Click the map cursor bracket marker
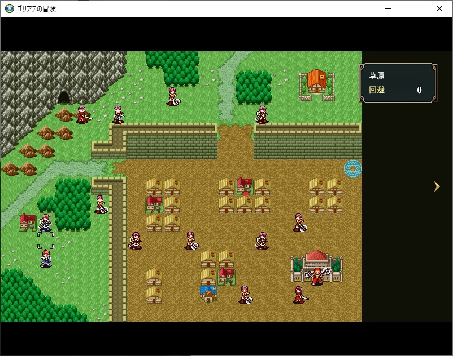The image size is (453, 356). (46, 241)
